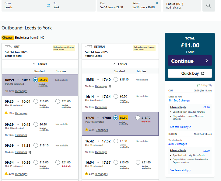Open the Out date and time field
Viewport: 221px width, 181px height.
(112, 5)
